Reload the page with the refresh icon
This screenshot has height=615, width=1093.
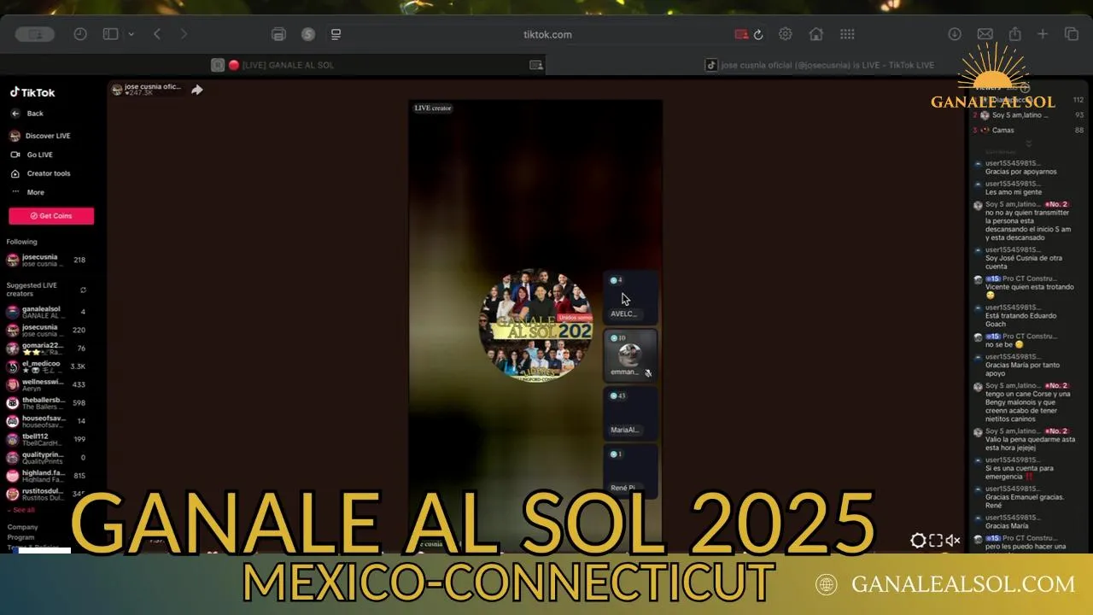(x=758, y=34)
